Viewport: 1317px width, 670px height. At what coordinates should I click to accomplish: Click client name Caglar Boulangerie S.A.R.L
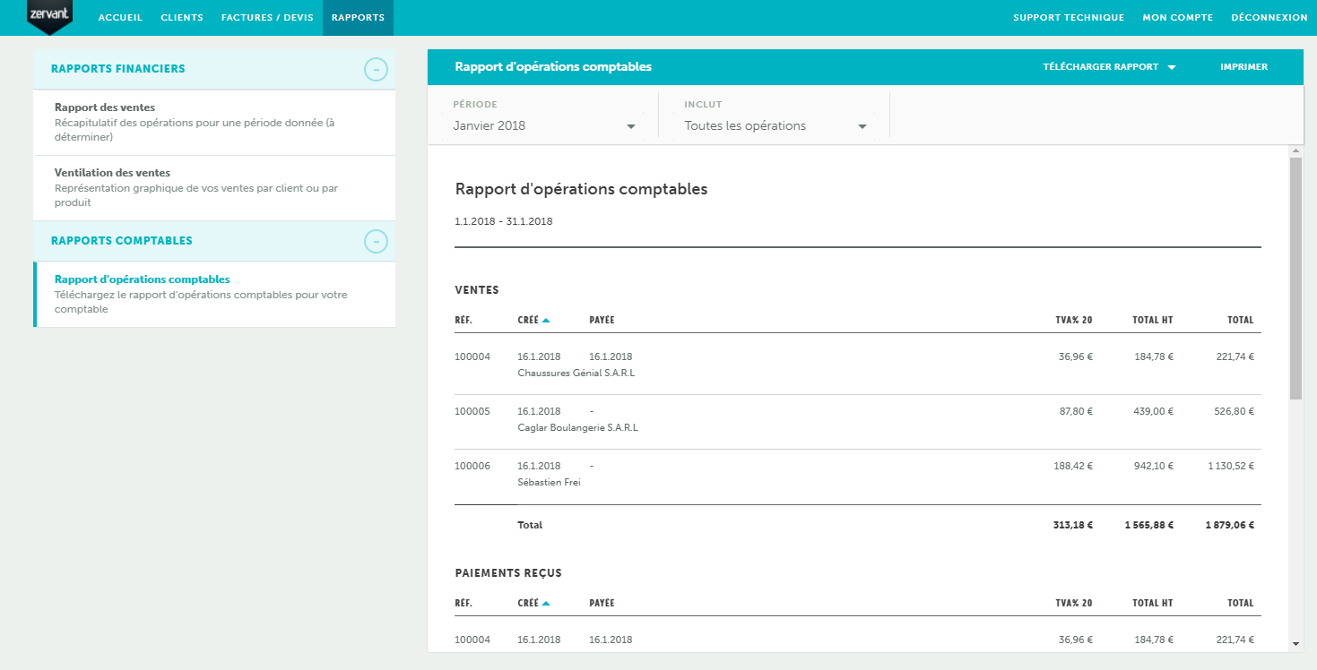pos(578,427)
